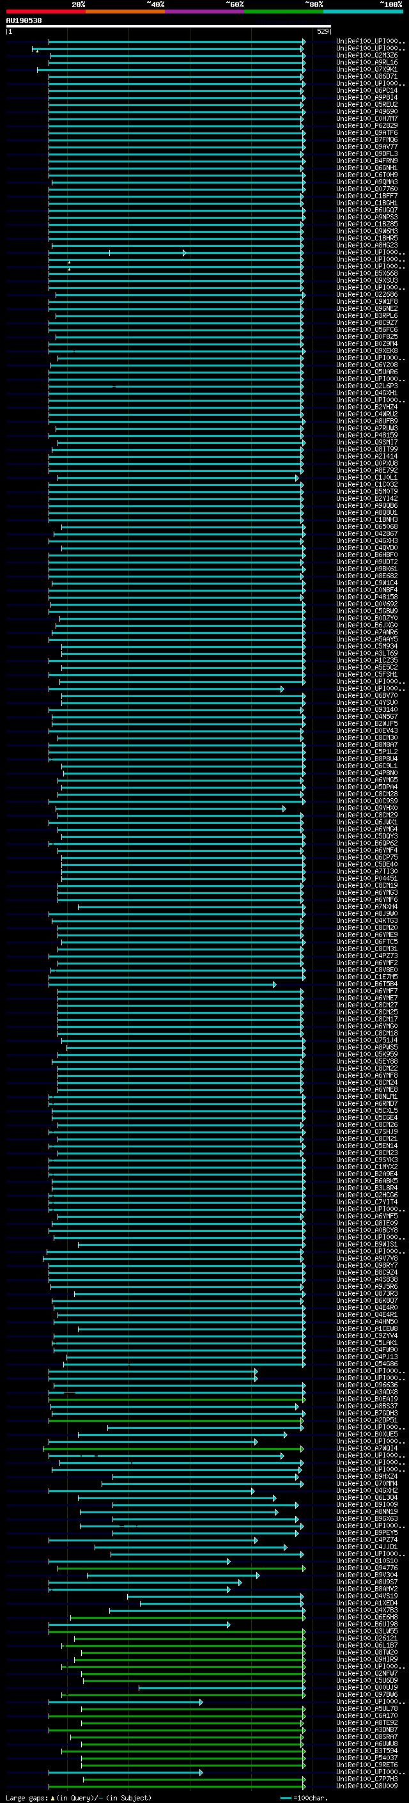Select hit label UniRef100_D0EV43

(x=367, y=730)
